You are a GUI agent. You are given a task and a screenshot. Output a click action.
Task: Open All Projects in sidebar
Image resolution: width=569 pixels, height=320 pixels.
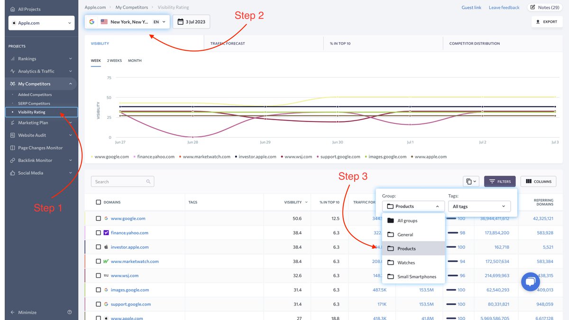(26, 9)
